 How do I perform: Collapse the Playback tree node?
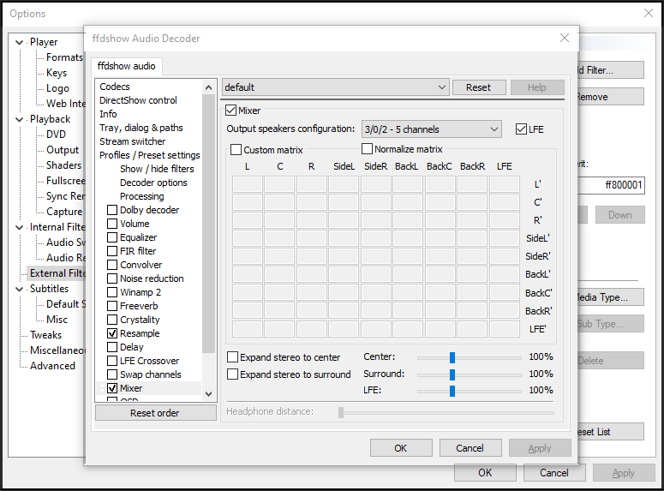click(x=19, y=119)
